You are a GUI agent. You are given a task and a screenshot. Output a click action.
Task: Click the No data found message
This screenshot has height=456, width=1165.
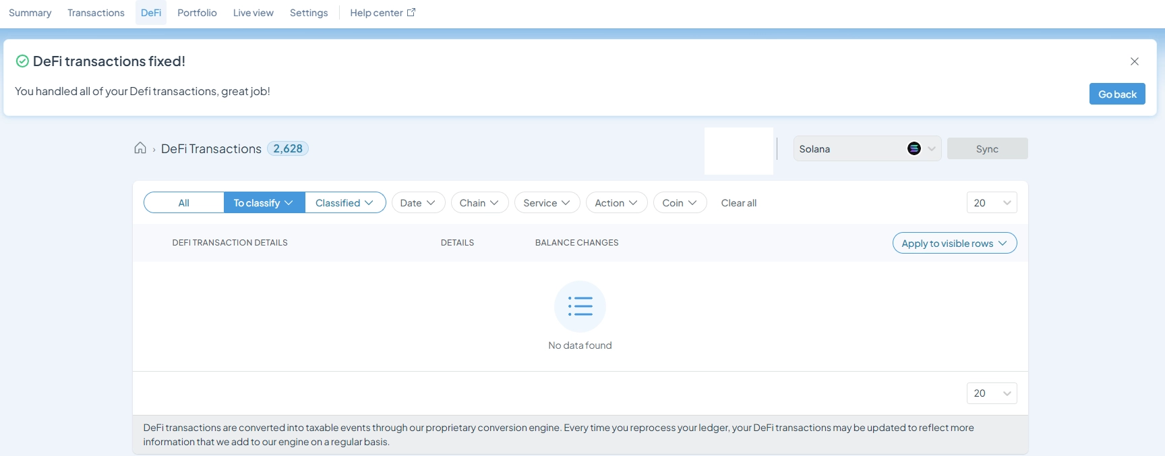coord(580,345)
